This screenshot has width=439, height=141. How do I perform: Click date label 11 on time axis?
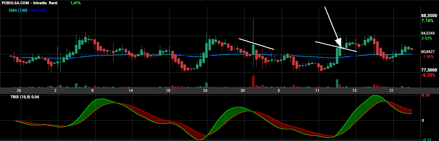click(317, 91)
